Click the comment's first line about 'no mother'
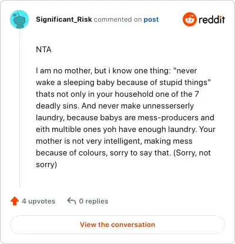Image resolution: width=235 pixels, height=244 pixels. [116, 70]
